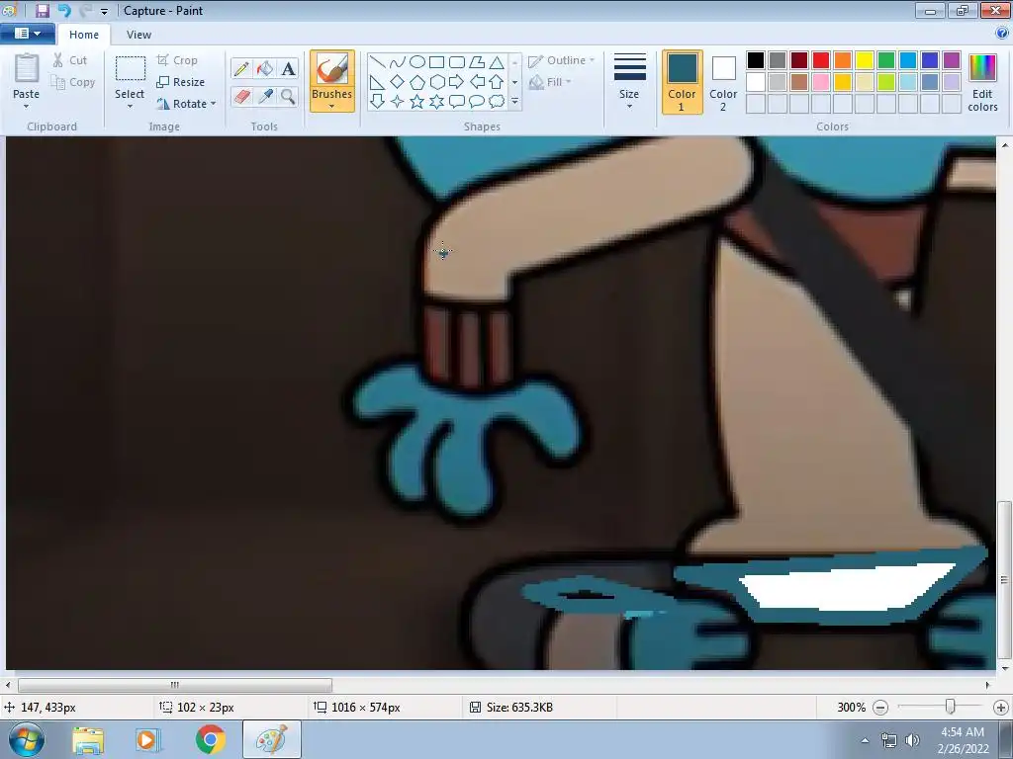Choose the Oval shape
The image size is (1013, 759).
coord(417,62)
